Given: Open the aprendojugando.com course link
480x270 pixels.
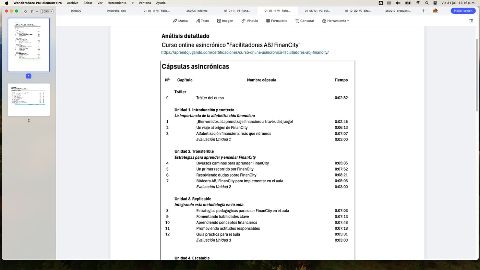Looking at the screenshot, I should tap(245, 52).
